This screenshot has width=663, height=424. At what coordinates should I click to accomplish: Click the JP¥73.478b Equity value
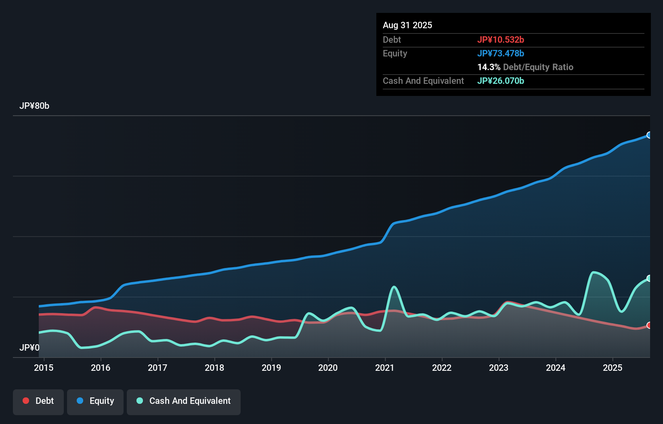click(x=501, y=53)
